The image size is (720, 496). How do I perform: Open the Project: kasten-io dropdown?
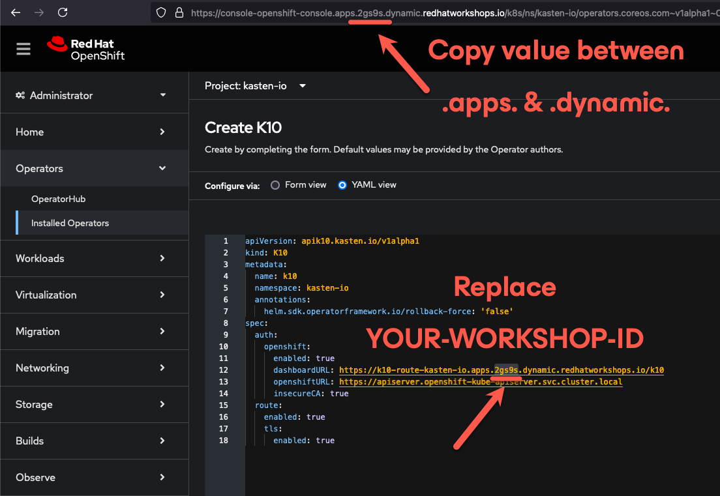tap(255, 86)
